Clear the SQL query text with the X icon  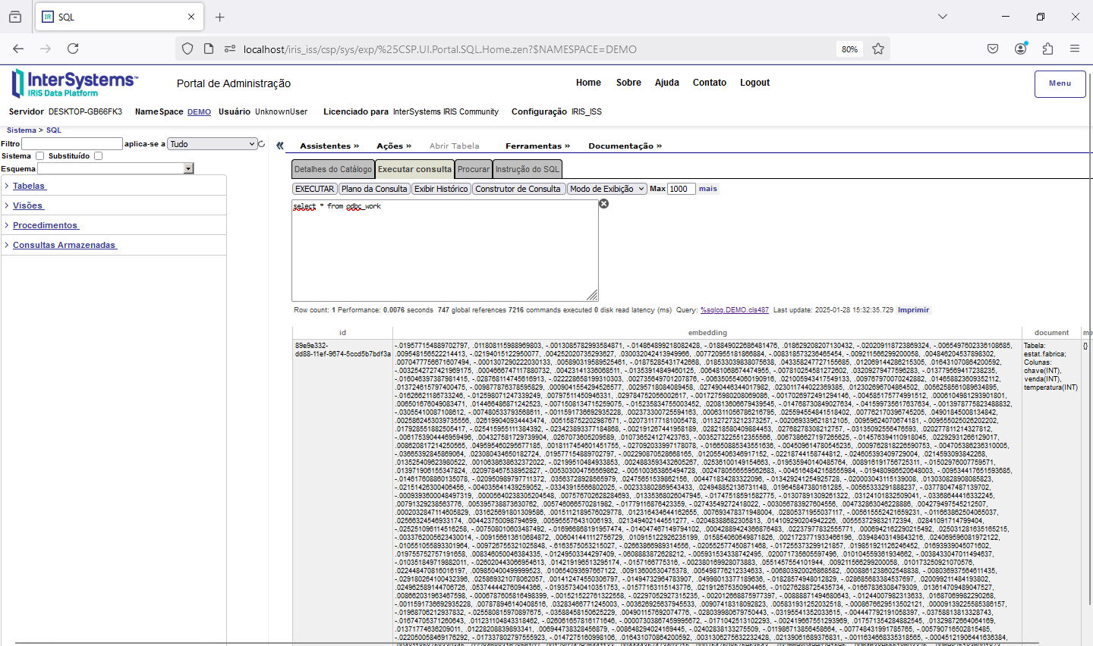(x=604, y=204)
